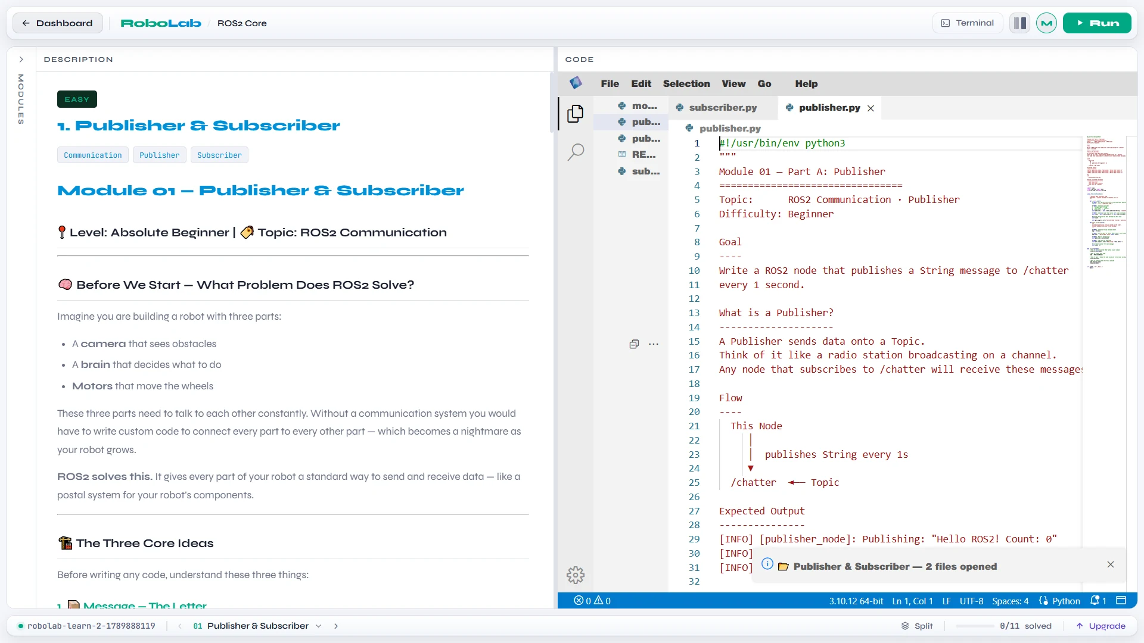The width and height of the screenshot is (1144, 643).
Task: Go to next module arrow
Action: click(336, 626)
